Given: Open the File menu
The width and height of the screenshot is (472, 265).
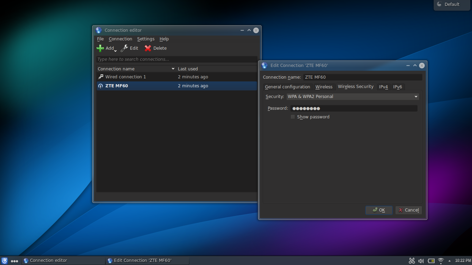Looking at the screenshot, I should (100, 39).
